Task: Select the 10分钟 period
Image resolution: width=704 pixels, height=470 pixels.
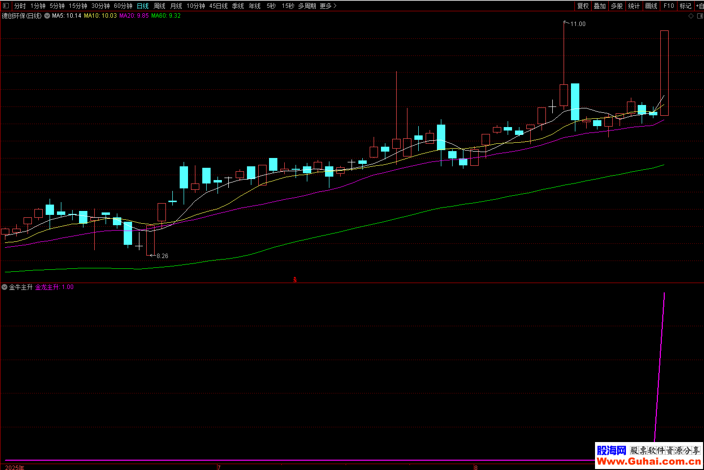Action: (x=195, y=6)
